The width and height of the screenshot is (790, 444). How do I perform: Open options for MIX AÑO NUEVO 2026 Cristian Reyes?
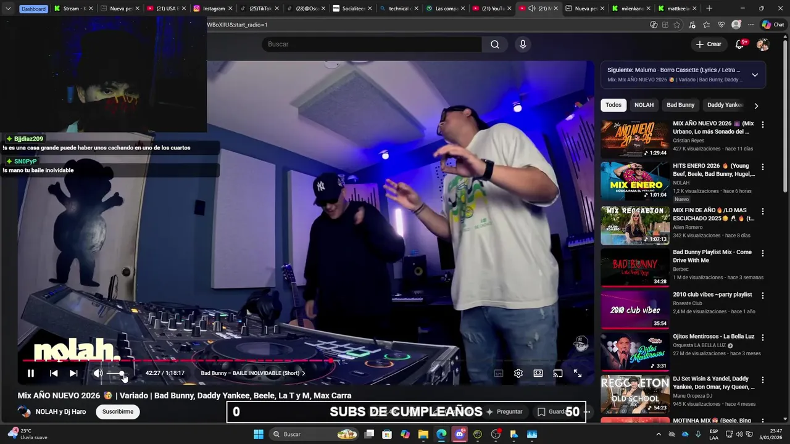click(763, 125)
